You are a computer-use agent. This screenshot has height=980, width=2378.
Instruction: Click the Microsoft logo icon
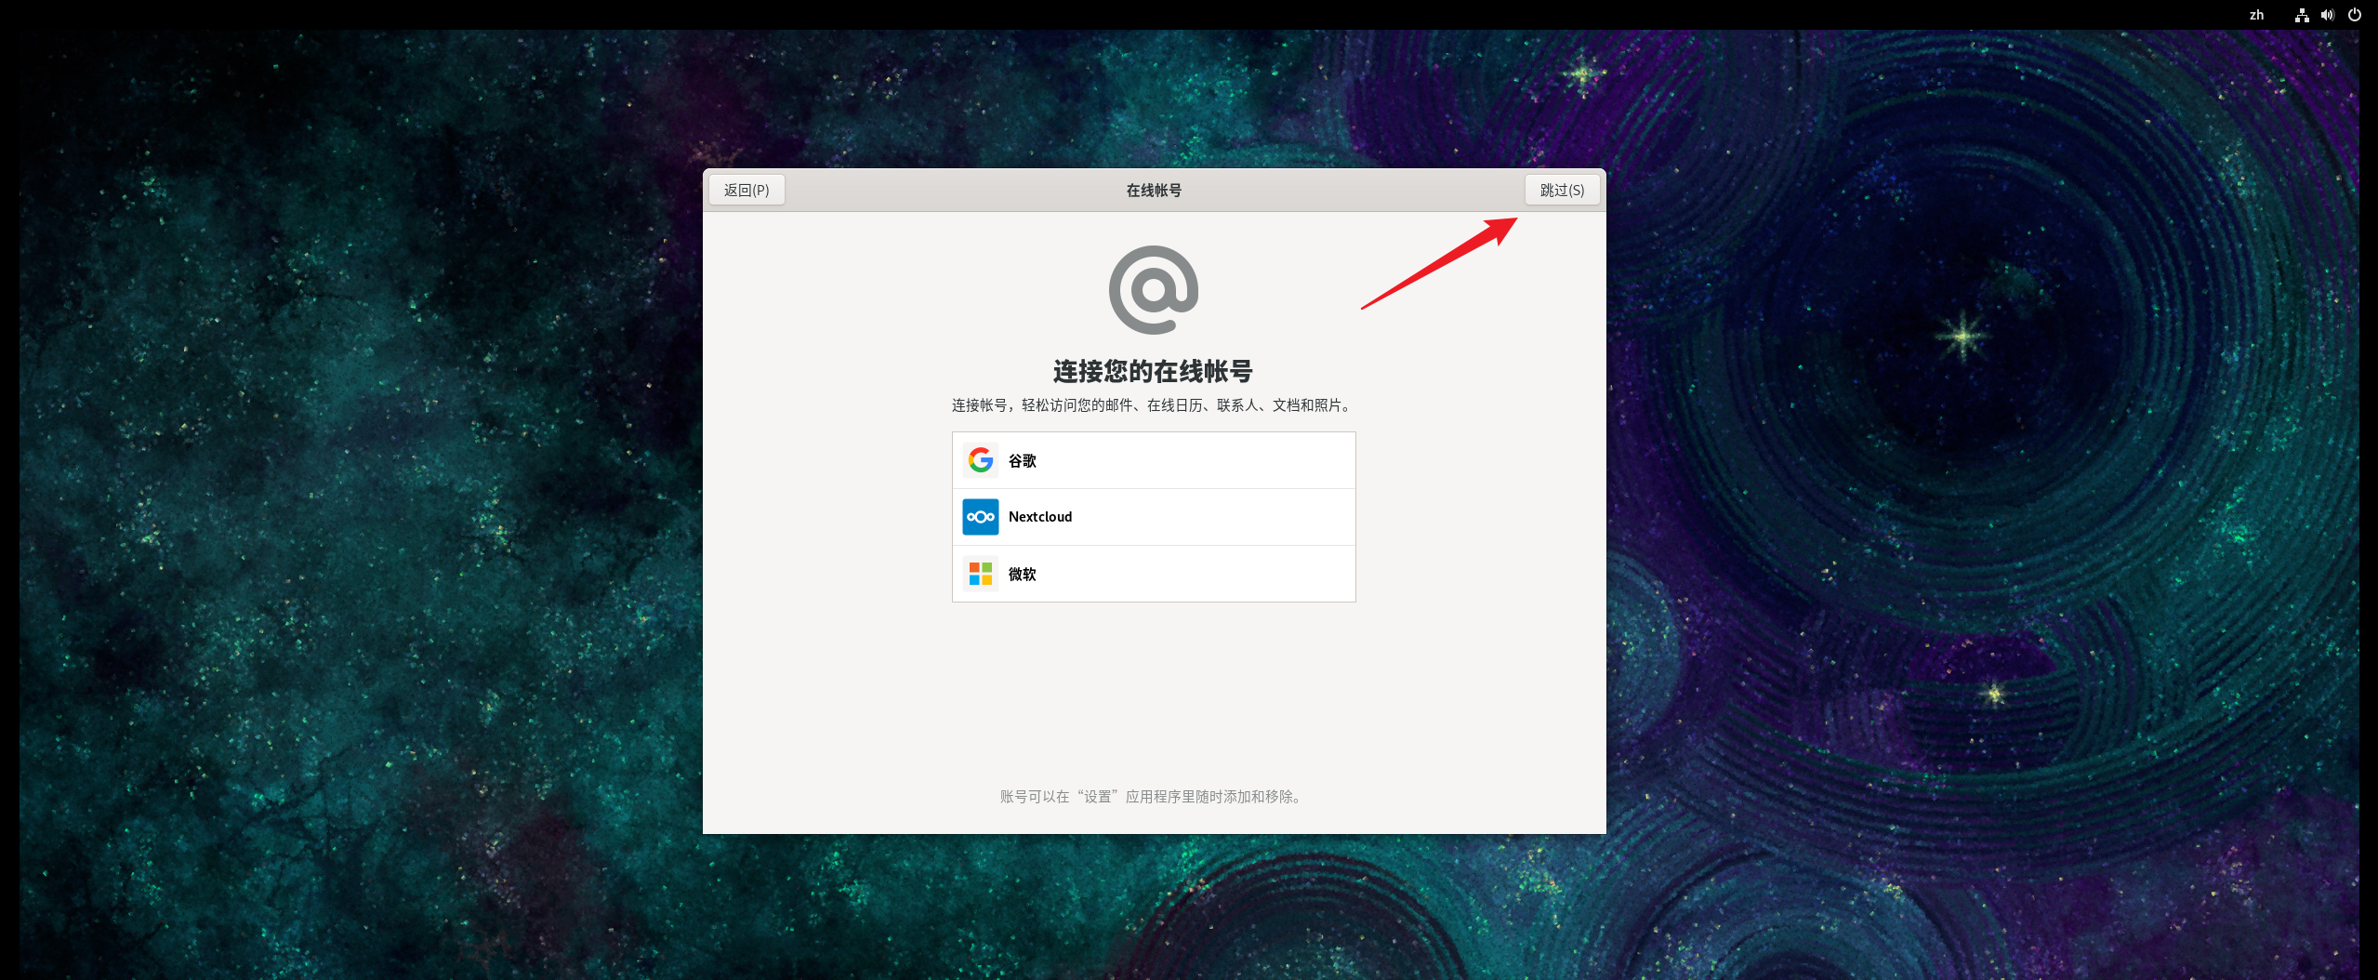pyautogui.click(x=980, y=574)
